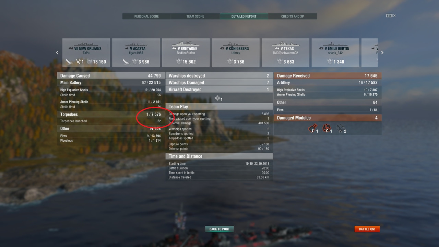The height and width of the screenshot is (247, 439).
Task: Show previous ships with left arrow
Action: click(x=57, y=52)
